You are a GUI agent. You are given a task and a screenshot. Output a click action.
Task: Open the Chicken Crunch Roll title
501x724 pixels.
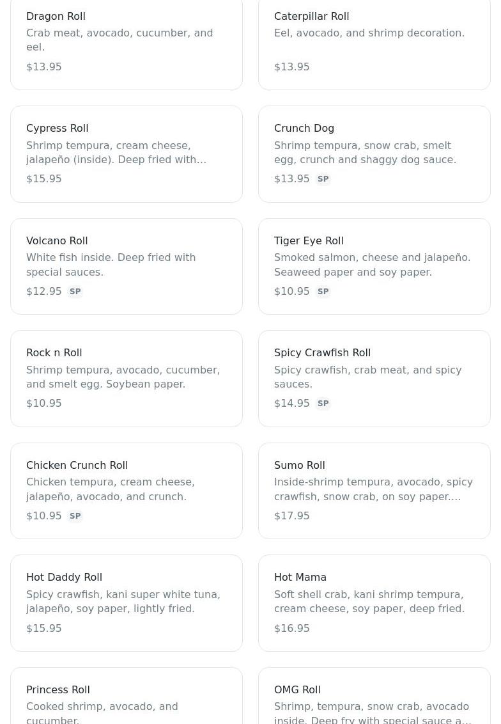[77, 465]
